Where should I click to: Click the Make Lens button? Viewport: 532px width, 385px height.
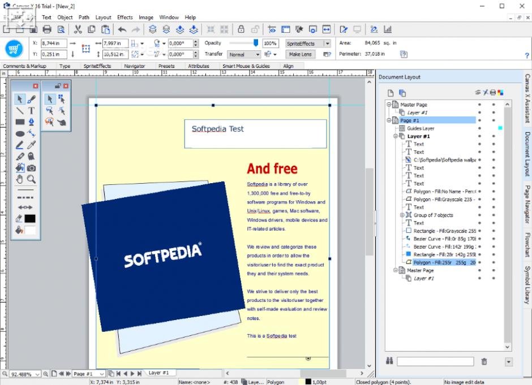coord(301,54)
